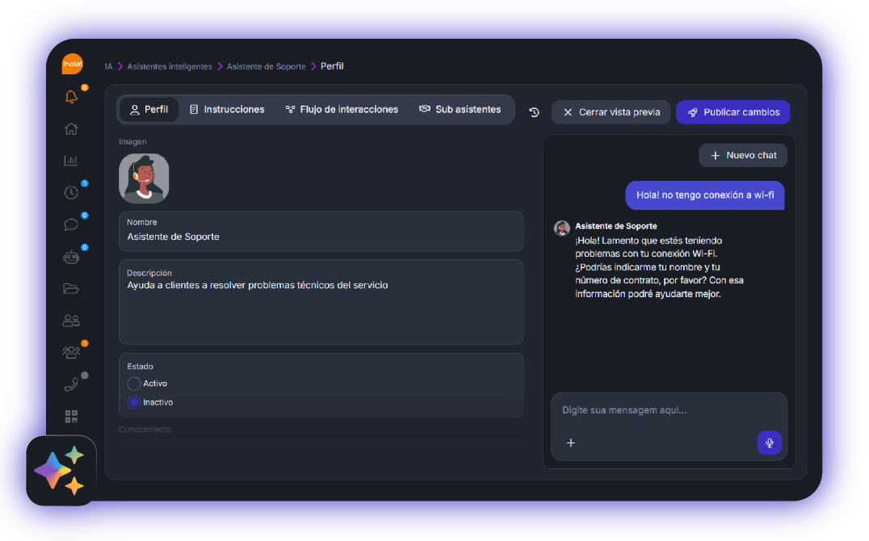Switch to the Perfil tab
Screen dimensions: 869x541
(x=149, y=110)
